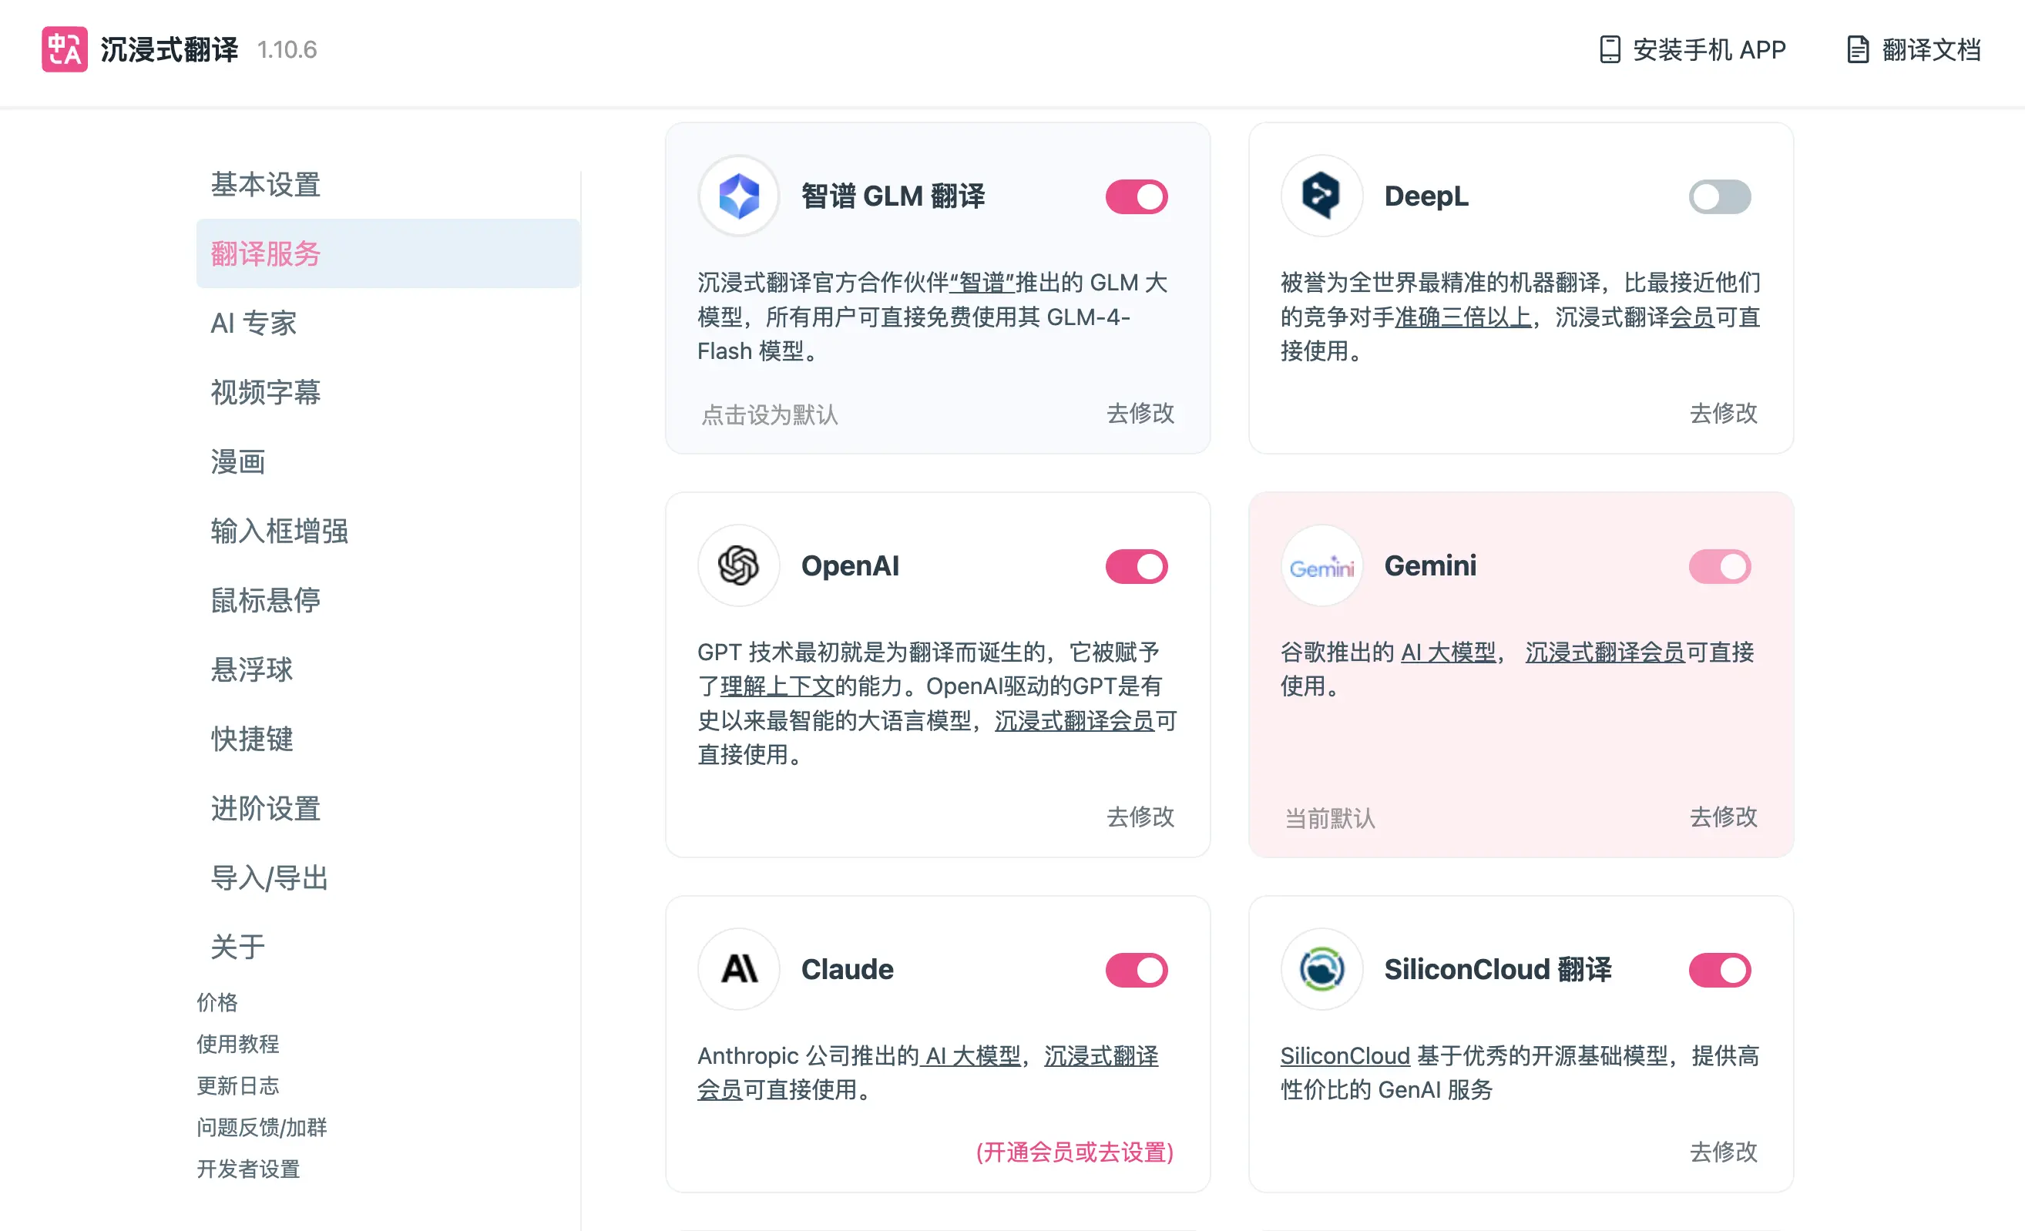Viewport: 2025px width, 1231px height.
Task: Turn off the OpenAI toggle
Action: 1137,567
